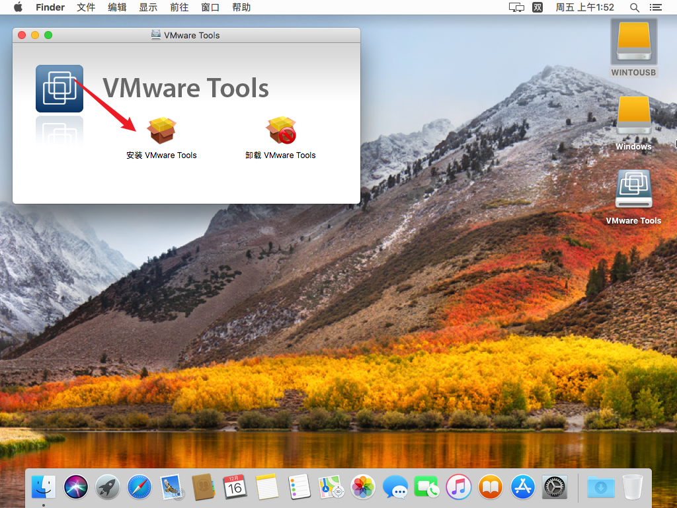Start a Spotlight search

pyautogui.click(x=633, y=7)
